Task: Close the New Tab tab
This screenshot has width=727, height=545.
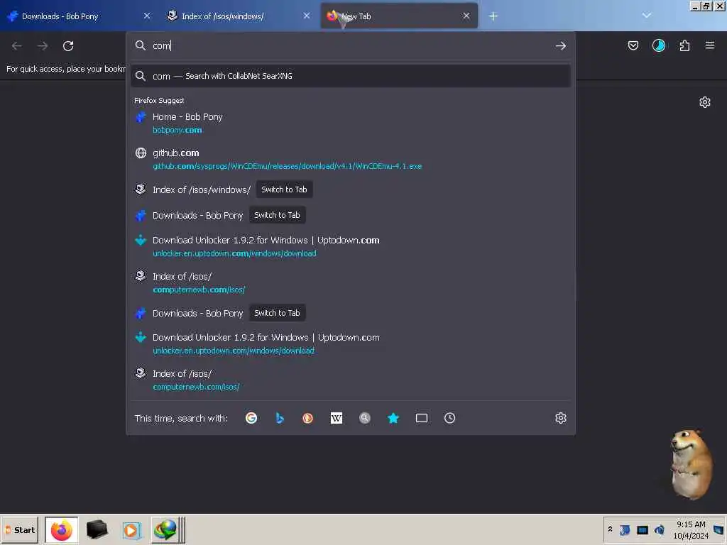Action: point(466,16)
